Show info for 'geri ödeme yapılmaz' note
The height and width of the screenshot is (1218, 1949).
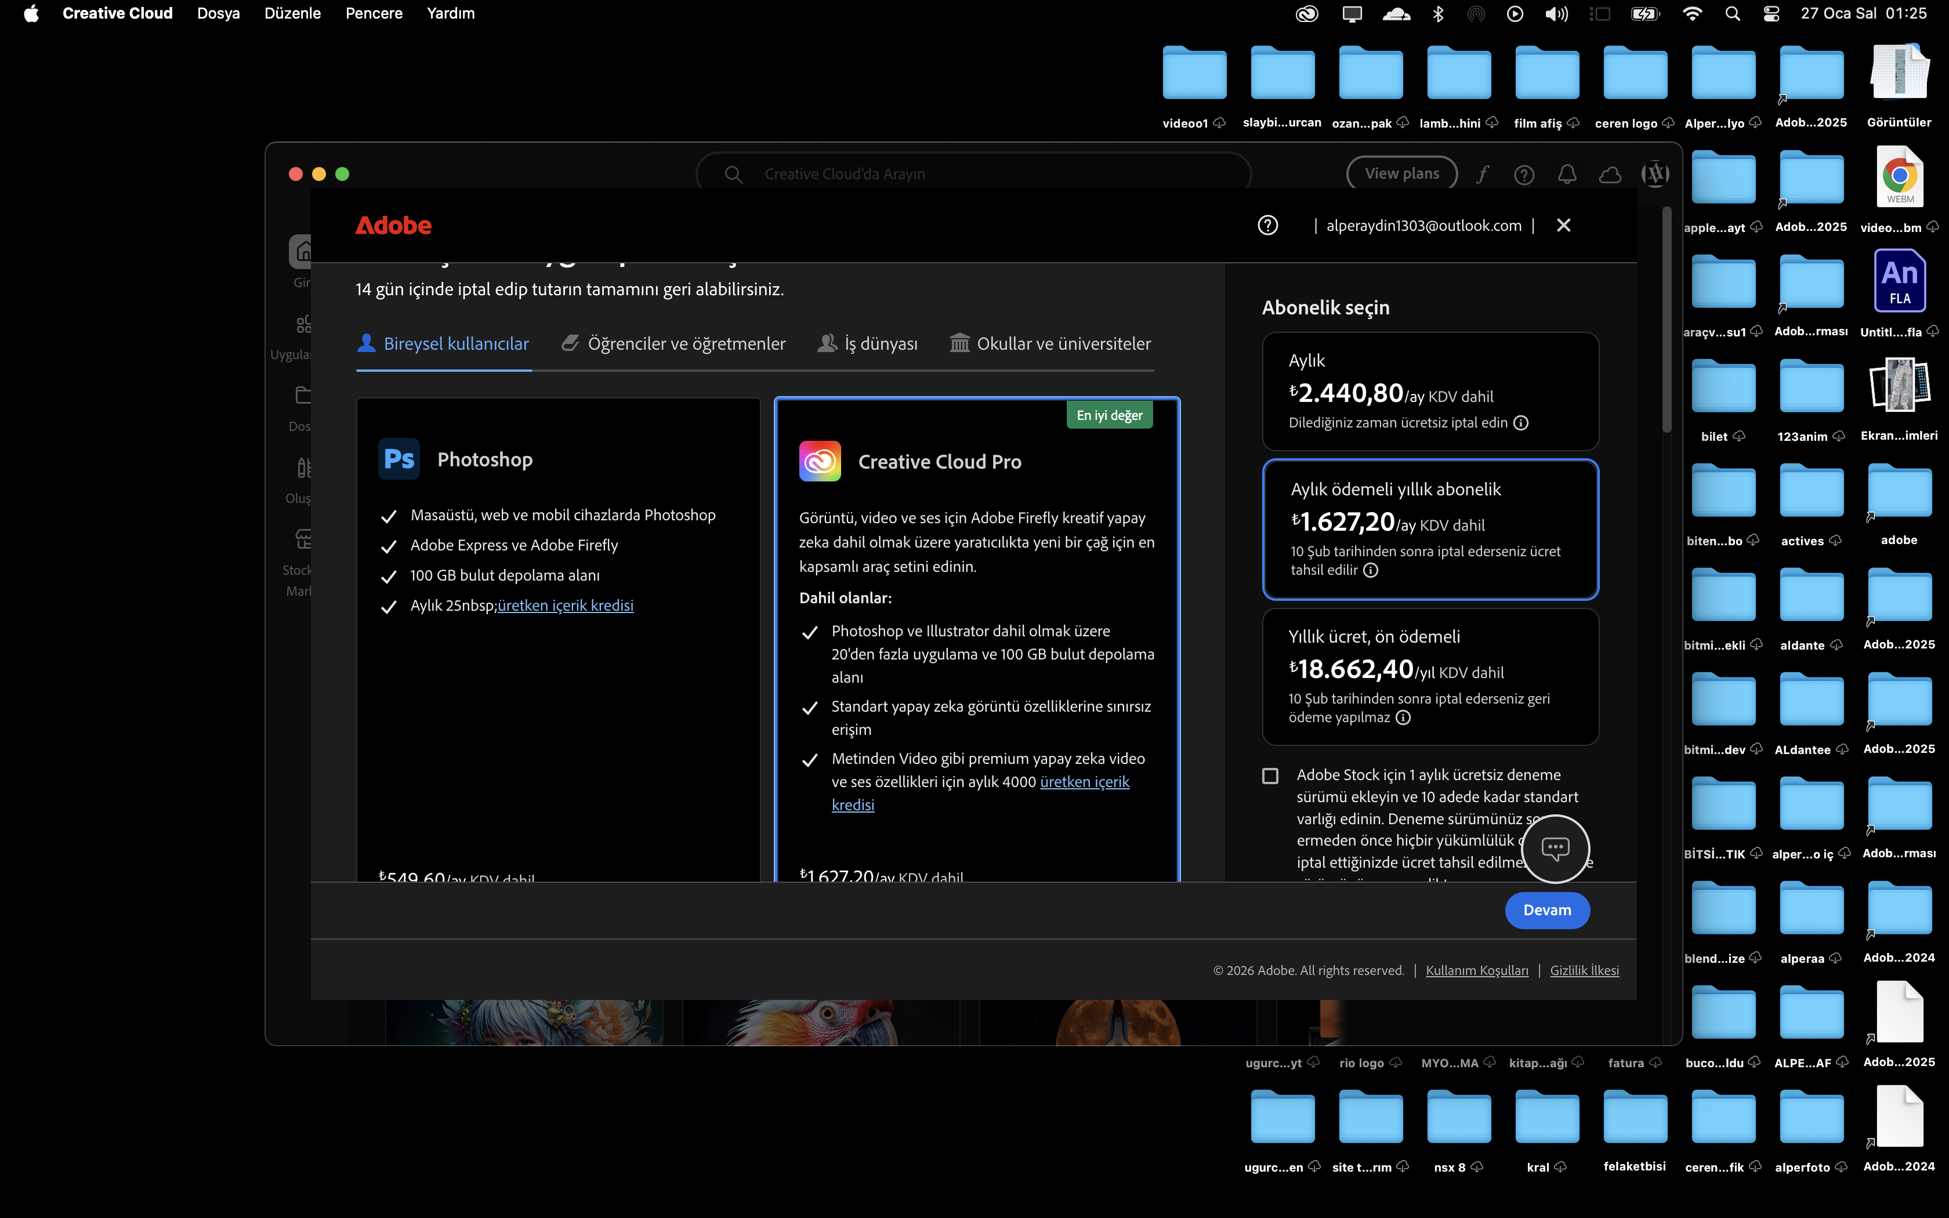point(1403,718)
